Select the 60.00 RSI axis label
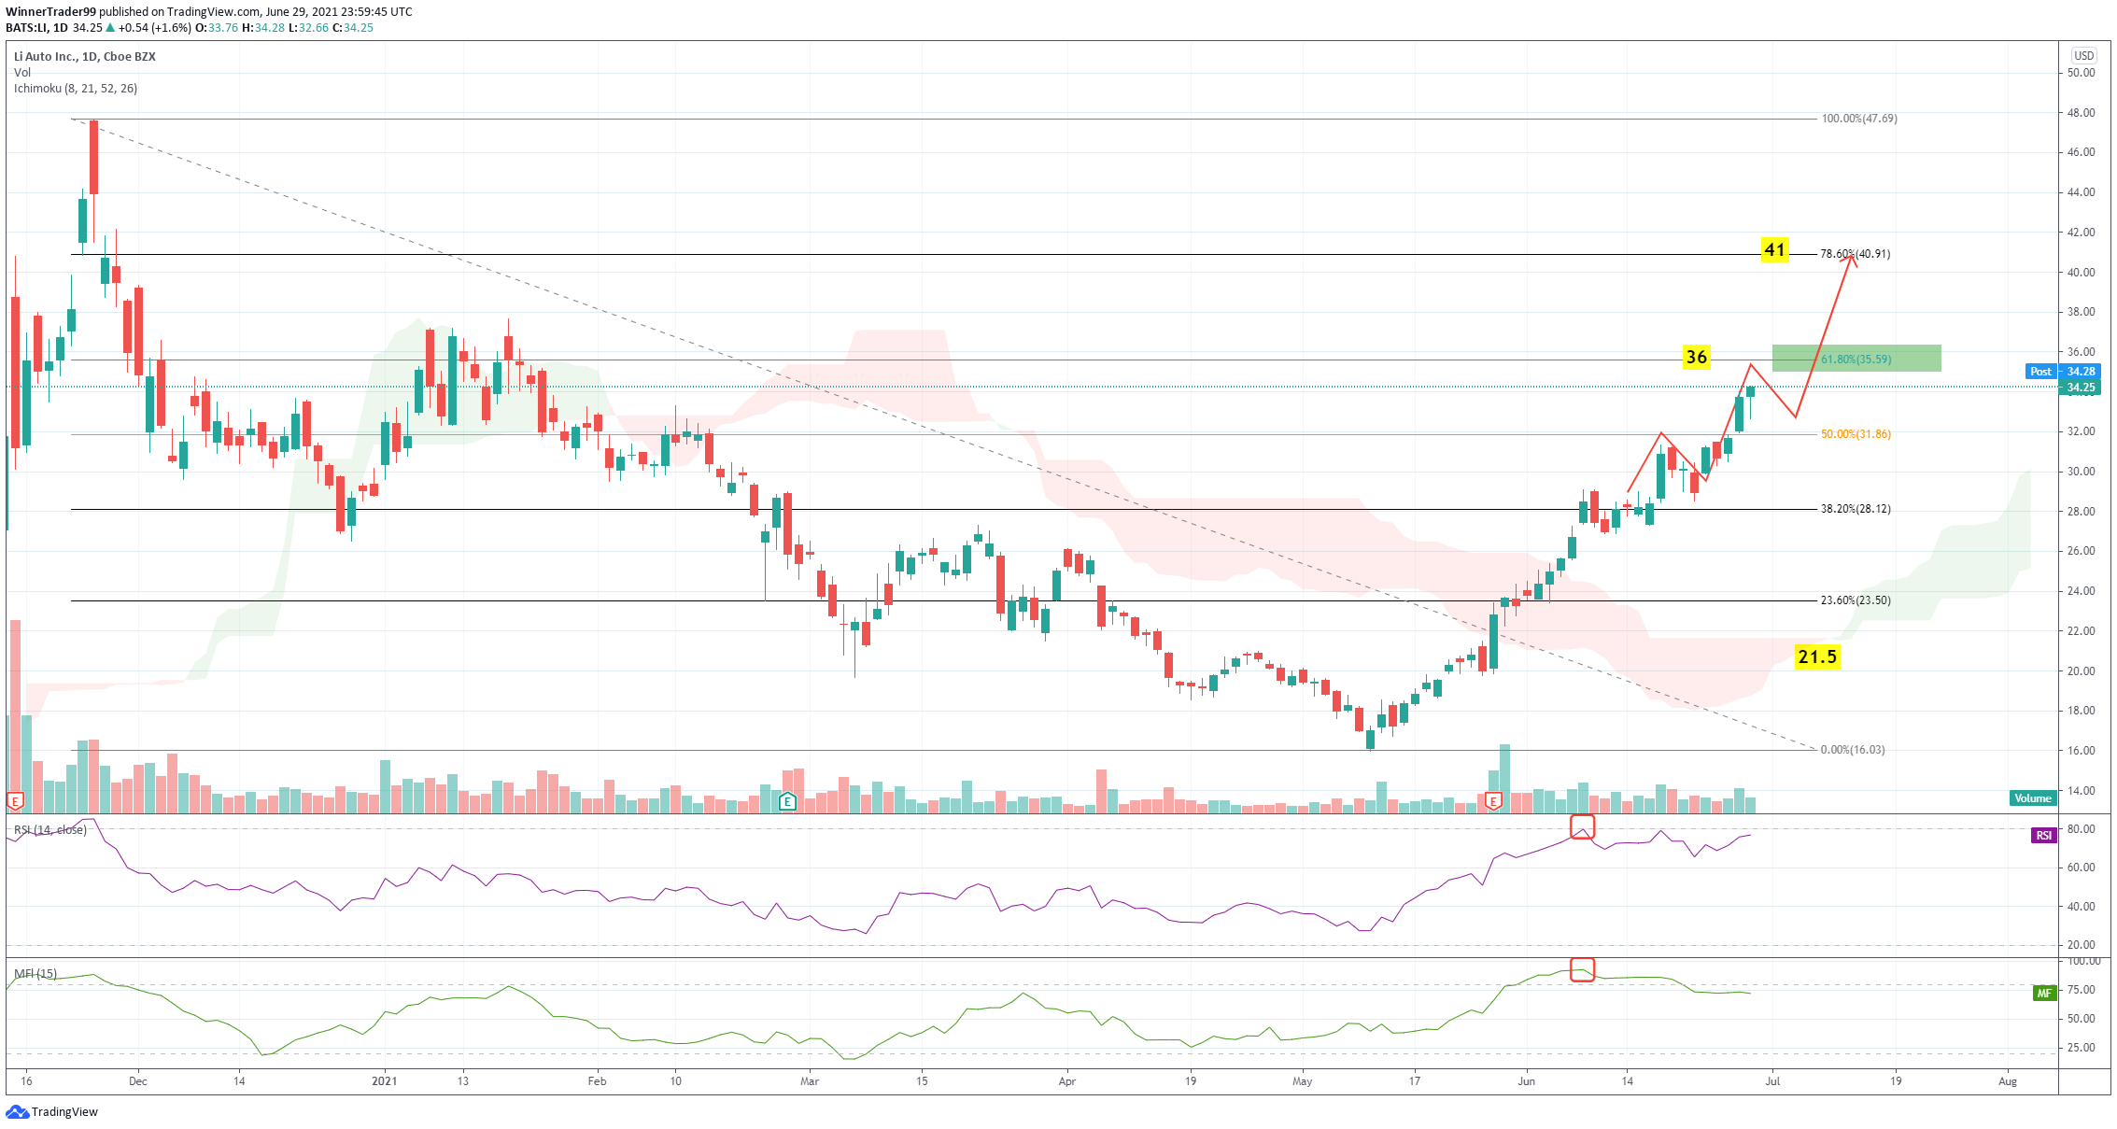2117x1129 pixels. [x=2081, y=868]
